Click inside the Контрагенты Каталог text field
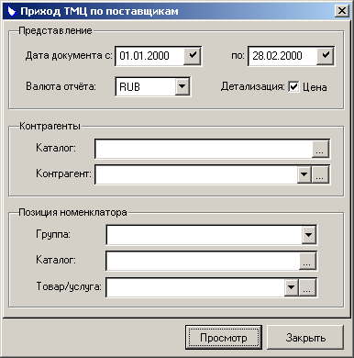 (204, 149)
